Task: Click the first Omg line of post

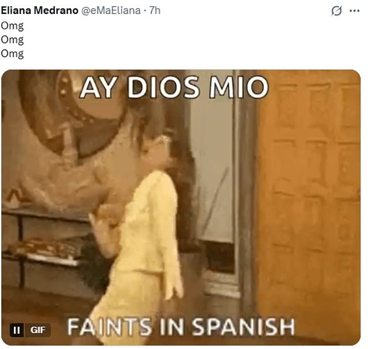Action: [12, 26]
